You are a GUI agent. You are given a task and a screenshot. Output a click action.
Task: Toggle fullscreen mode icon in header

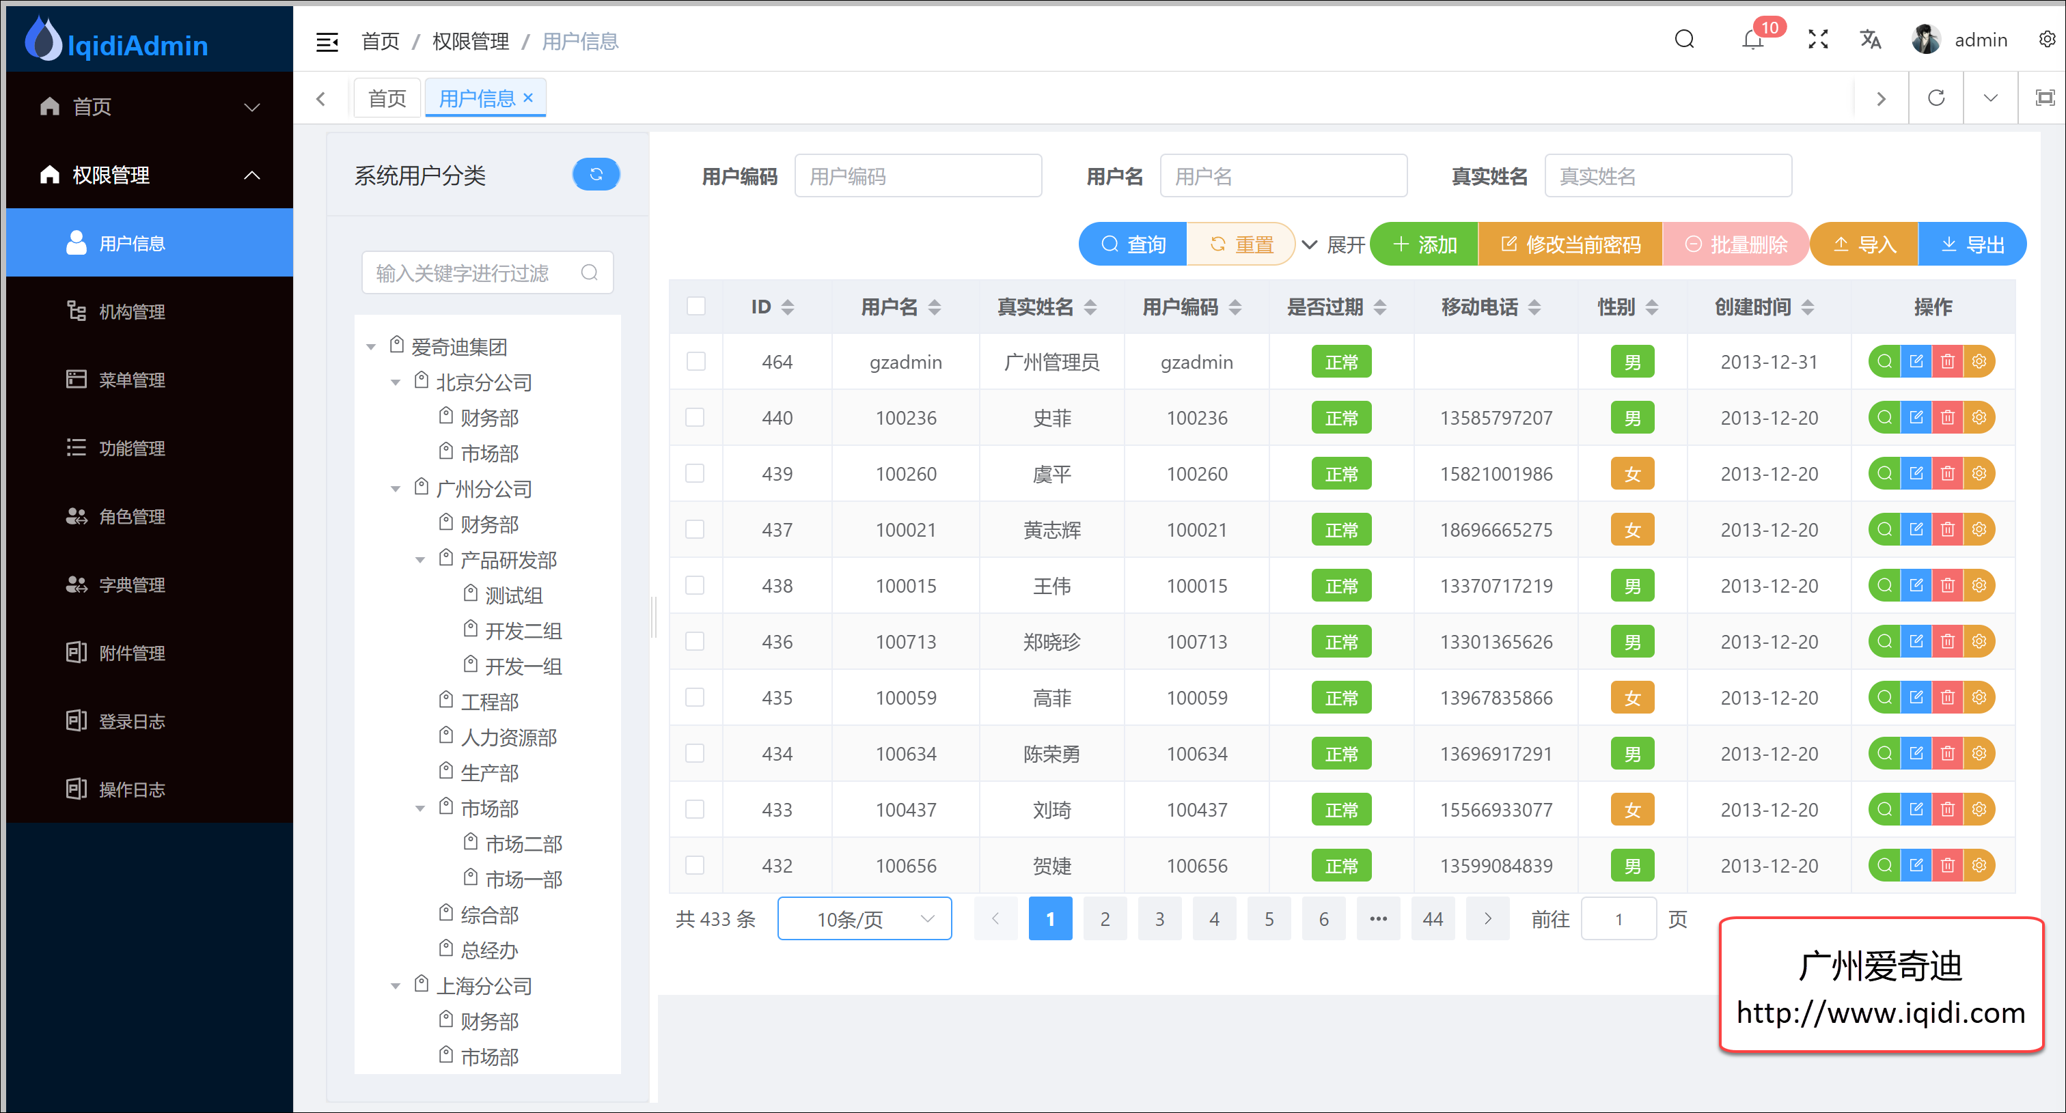tap(1818, 40)
